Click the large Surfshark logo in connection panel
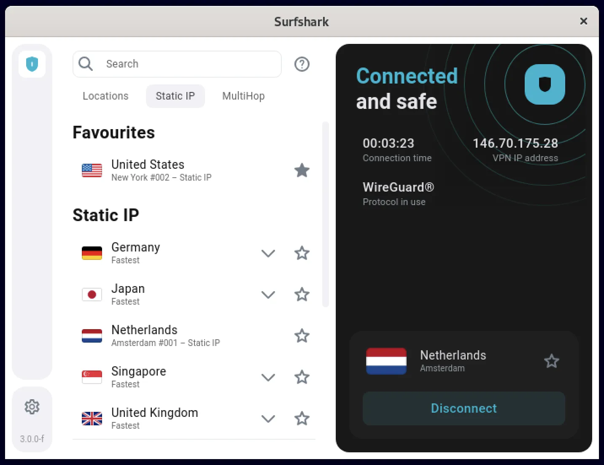Image resolution: width=604 pixels, height=465 pixels. 545,84
